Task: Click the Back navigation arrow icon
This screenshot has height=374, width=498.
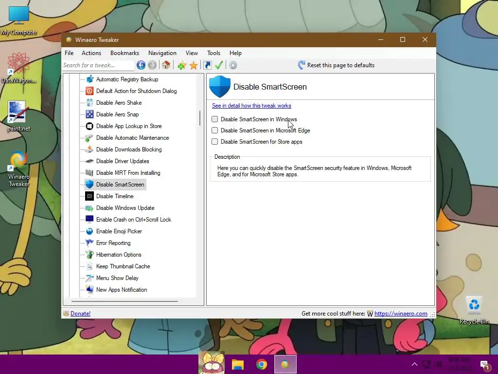Action: coord(141,65)
